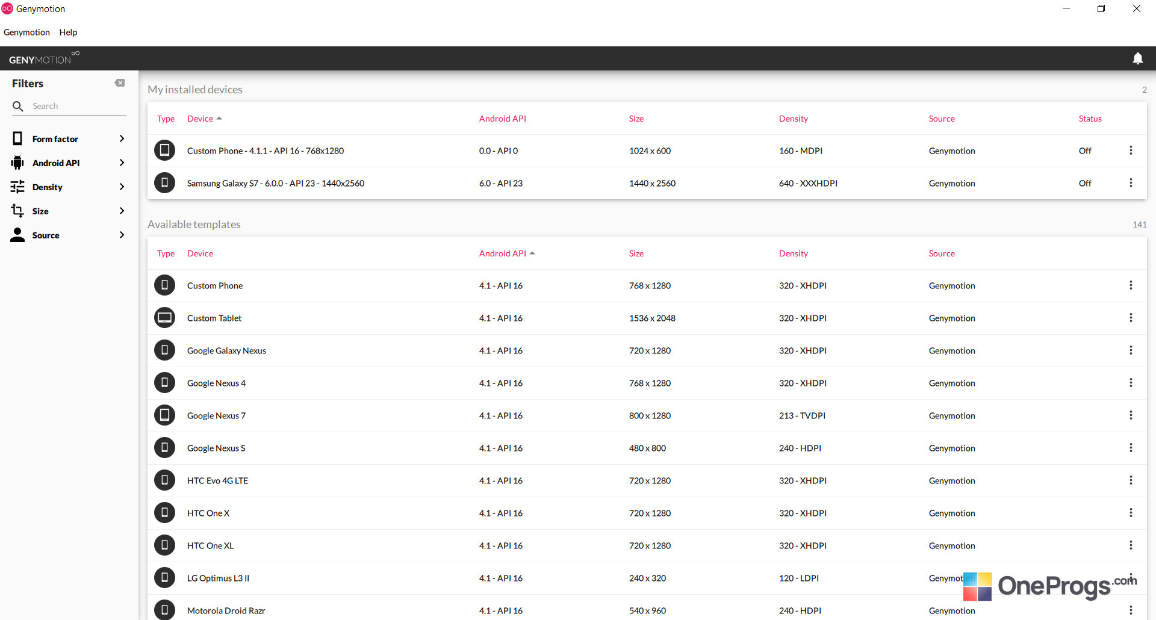Screen dimensions: 1156x620
Task: Select the Google Nexus S template name
Action: (x=216, y=448)
